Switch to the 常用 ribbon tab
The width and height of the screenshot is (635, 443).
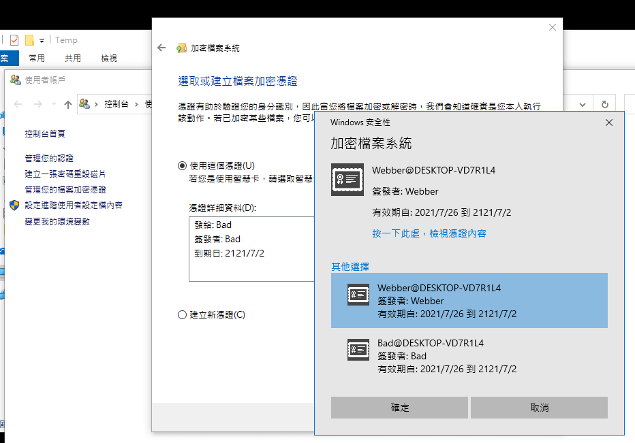pyautogui.click(x=37, y=59)
